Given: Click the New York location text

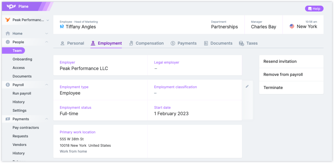Looking at the screenshot, I should pyautogui.click(x=307, y=26).
